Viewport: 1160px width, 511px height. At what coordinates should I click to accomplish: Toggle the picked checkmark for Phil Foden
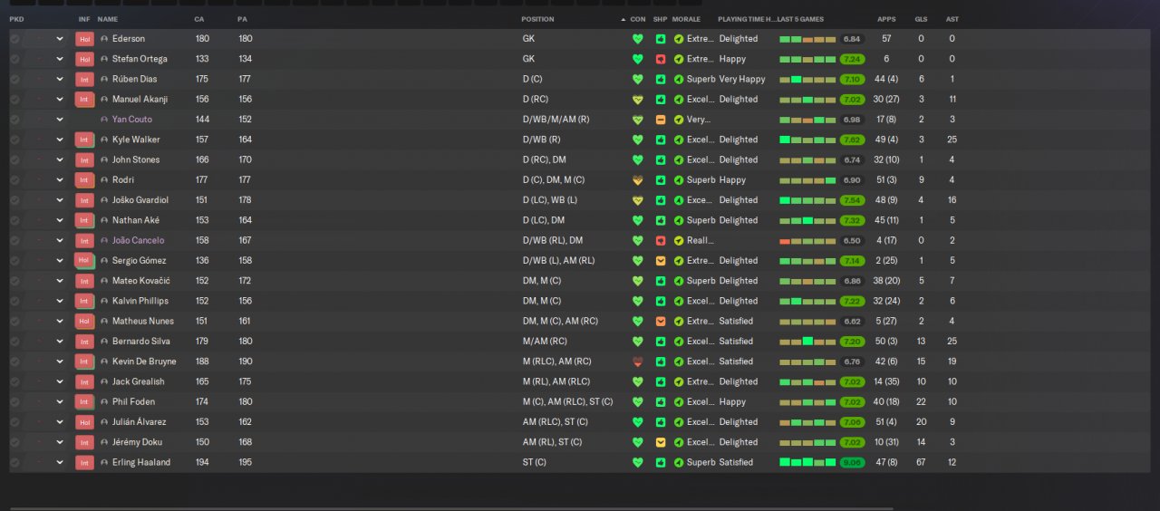coord(14,401)
